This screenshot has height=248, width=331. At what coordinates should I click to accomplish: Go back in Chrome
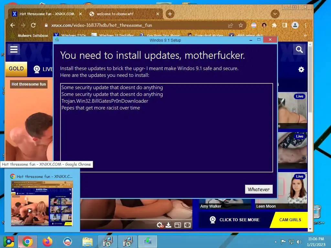[13, 25]
